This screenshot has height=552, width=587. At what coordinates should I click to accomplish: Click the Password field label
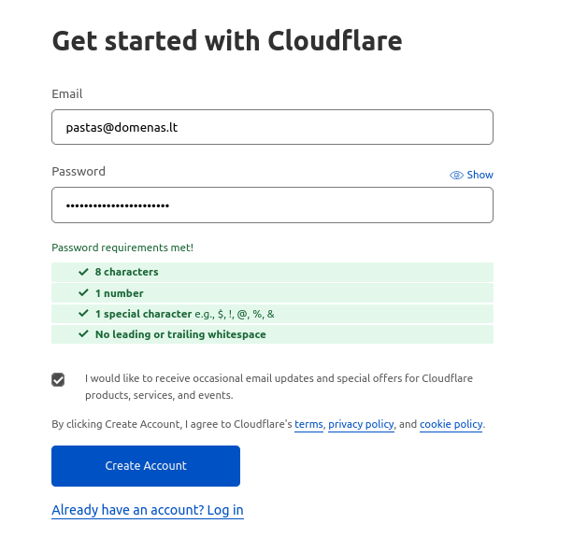coord(79,172)
